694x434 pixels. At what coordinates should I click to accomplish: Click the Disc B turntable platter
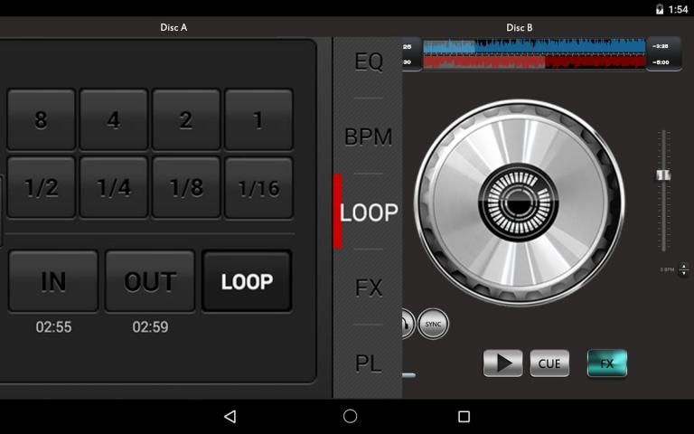(519, 203)
